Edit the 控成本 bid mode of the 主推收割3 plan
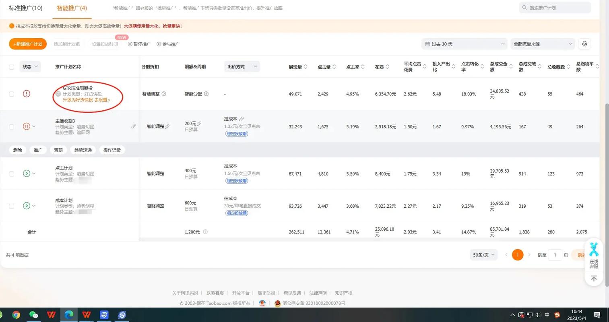Image resolution: width=609 pixels, height=322 pixels. [x=242, y=119]
